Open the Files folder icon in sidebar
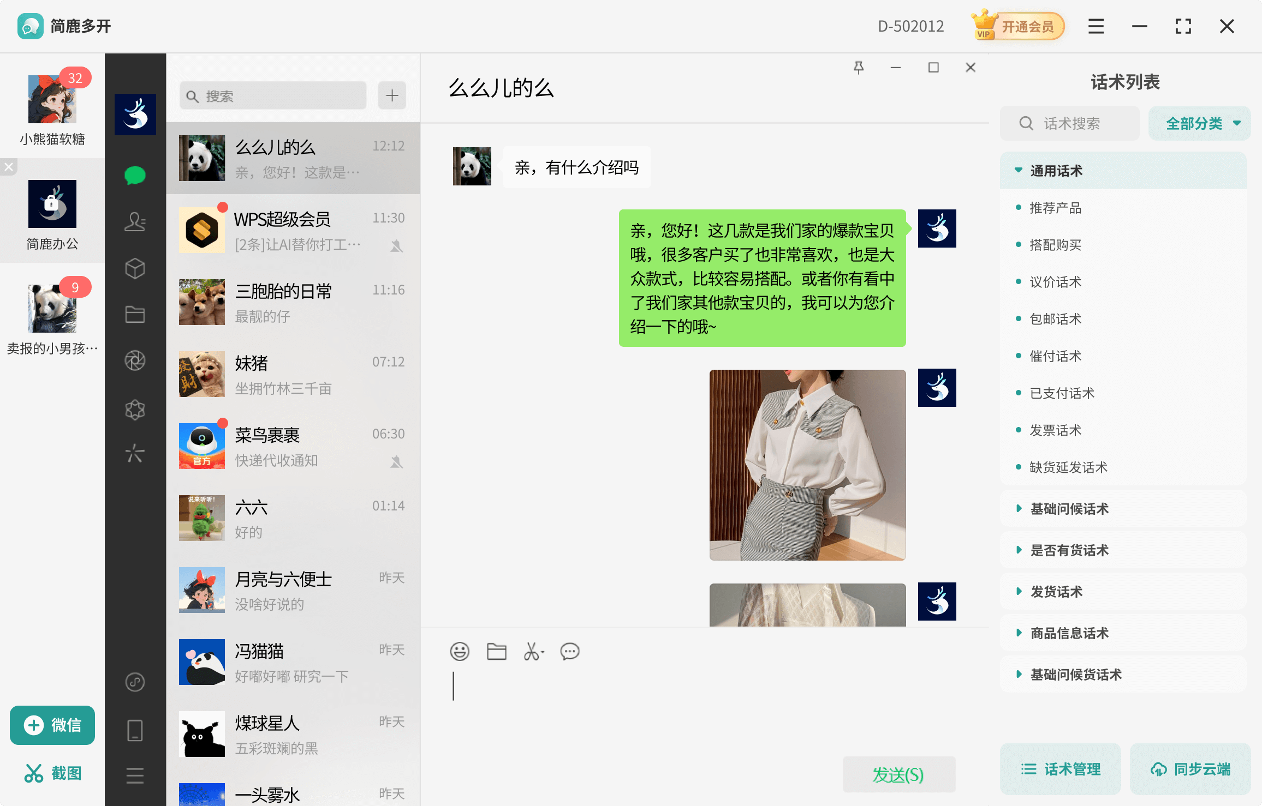The height and width of the screenshot is (806, 1262). [x=135, y=314]
